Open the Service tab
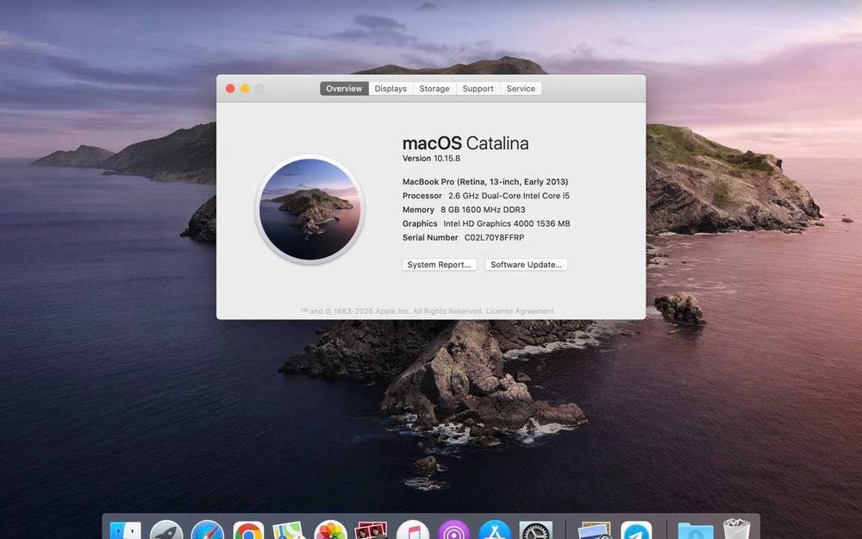This screenshot has height=539, width=862. click(x=521, y=89)
